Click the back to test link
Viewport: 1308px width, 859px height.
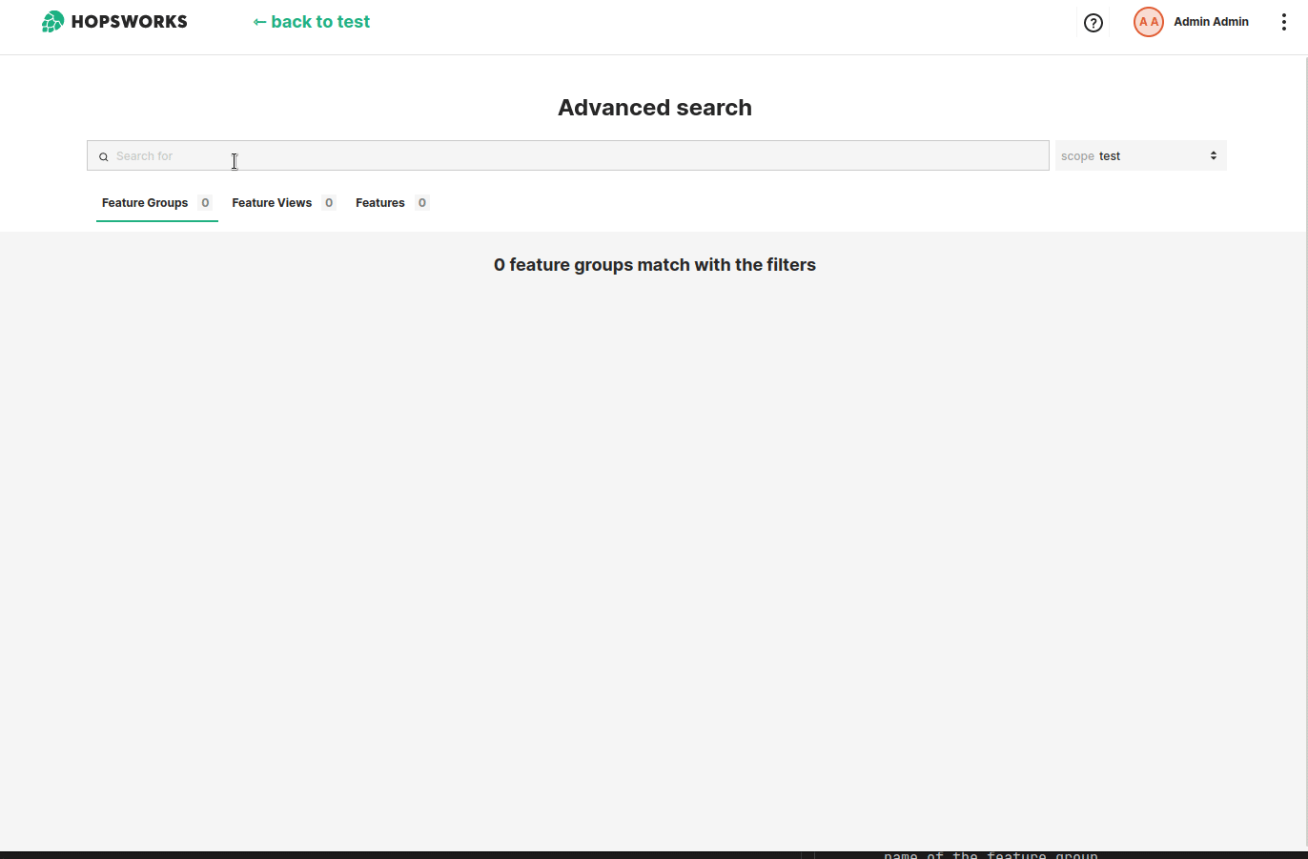[x=311, y=21]
